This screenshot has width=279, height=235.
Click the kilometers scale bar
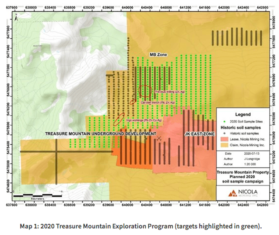pos(38,195)
